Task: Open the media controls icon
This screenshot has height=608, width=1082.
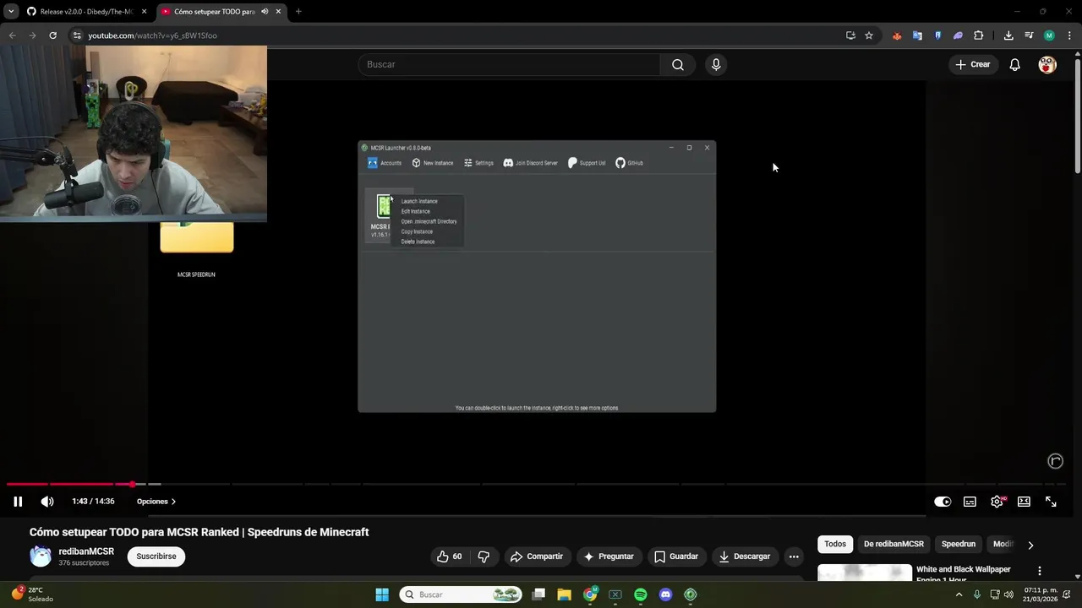Action: (1029, 35)
